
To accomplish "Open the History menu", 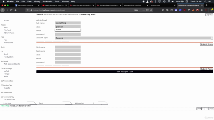I will click(x=37, y=1).
